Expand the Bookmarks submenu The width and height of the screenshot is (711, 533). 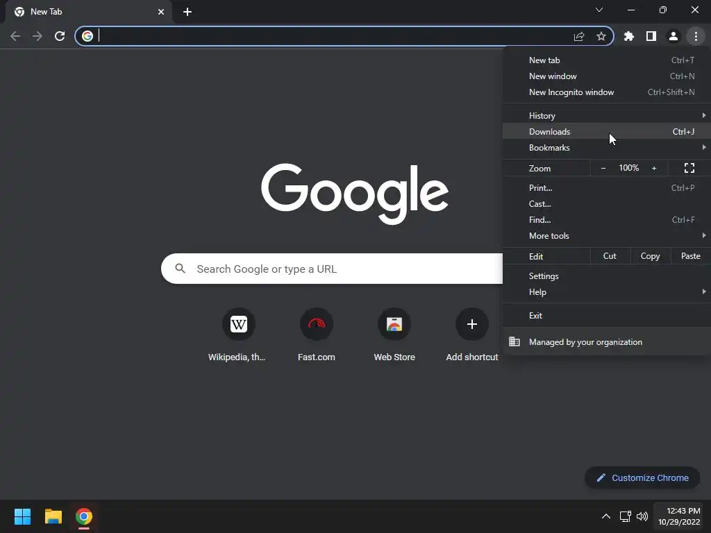607,148
